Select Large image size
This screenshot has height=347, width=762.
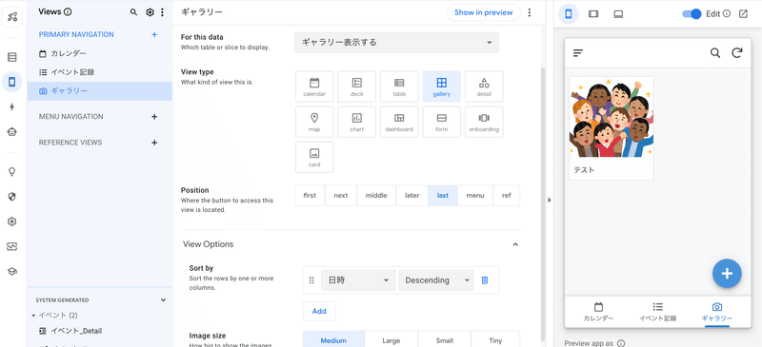(391, 340)
